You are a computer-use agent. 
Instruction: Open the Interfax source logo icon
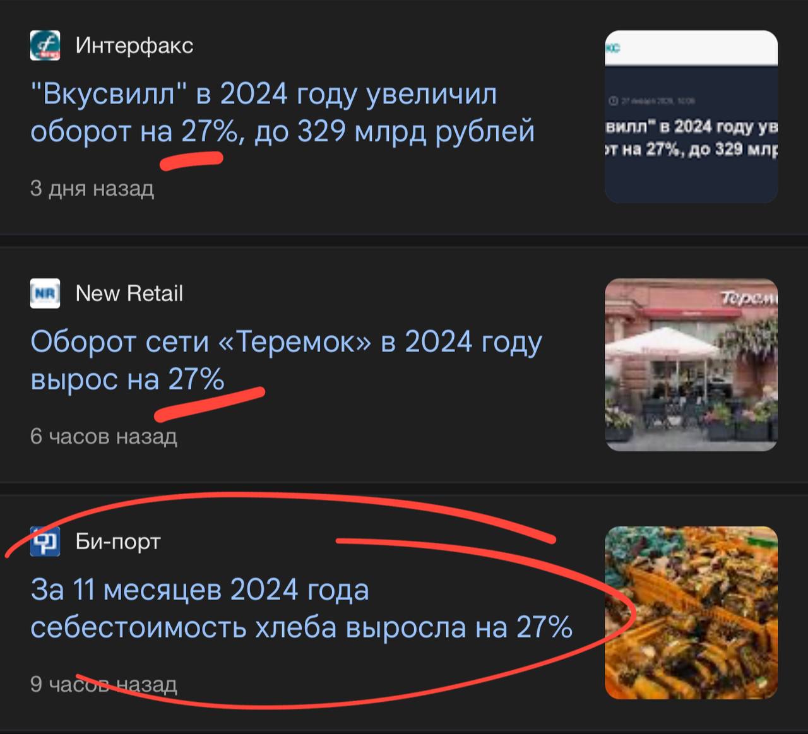(45, 45)
